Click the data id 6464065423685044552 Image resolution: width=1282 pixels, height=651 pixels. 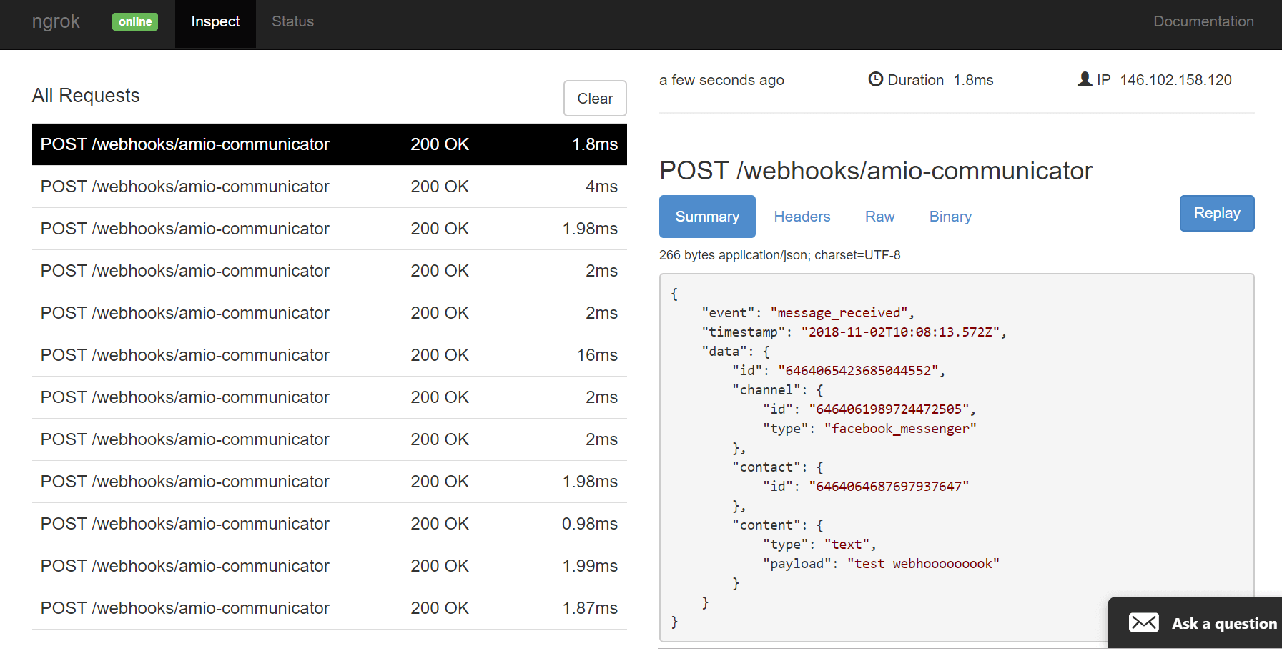[858, 371]
